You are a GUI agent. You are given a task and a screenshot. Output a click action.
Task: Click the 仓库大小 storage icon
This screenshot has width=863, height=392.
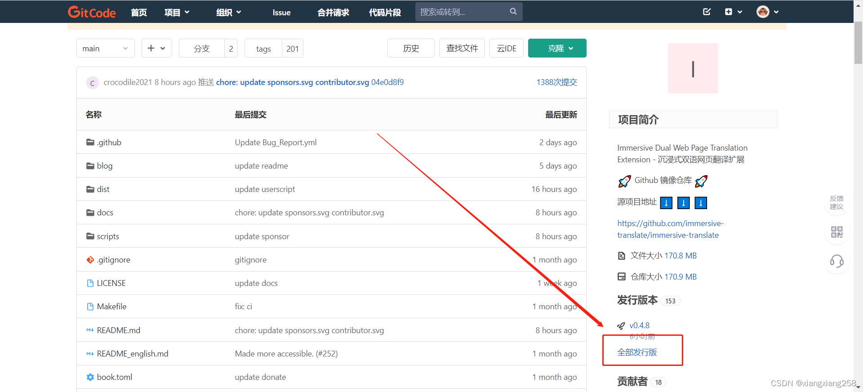[x=621, y=276]
